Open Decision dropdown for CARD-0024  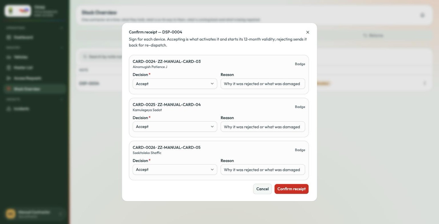click(x=175, y=84)
